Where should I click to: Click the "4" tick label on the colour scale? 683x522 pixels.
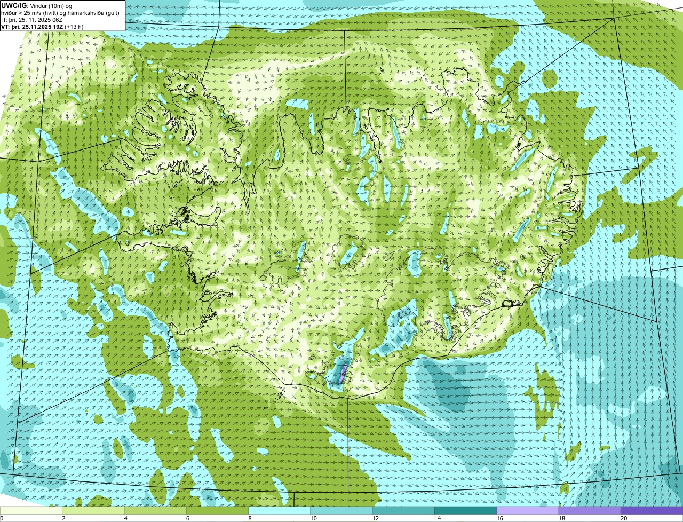pos(125,518)
